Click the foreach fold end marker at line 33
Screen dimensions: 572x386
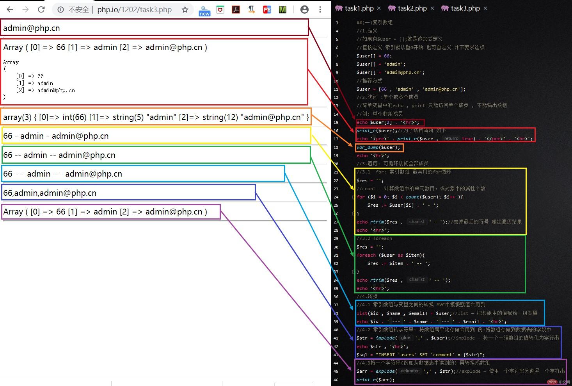[x=353, y=272]
